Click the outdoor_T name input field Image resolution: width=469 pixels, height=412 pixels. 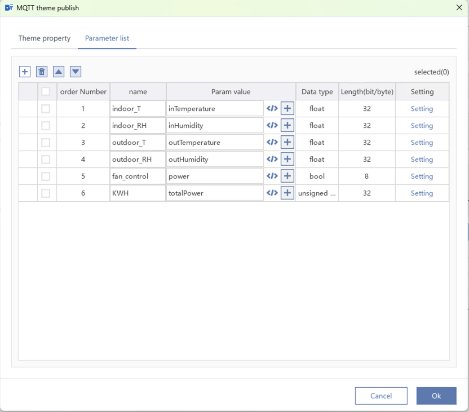(138, 143)
